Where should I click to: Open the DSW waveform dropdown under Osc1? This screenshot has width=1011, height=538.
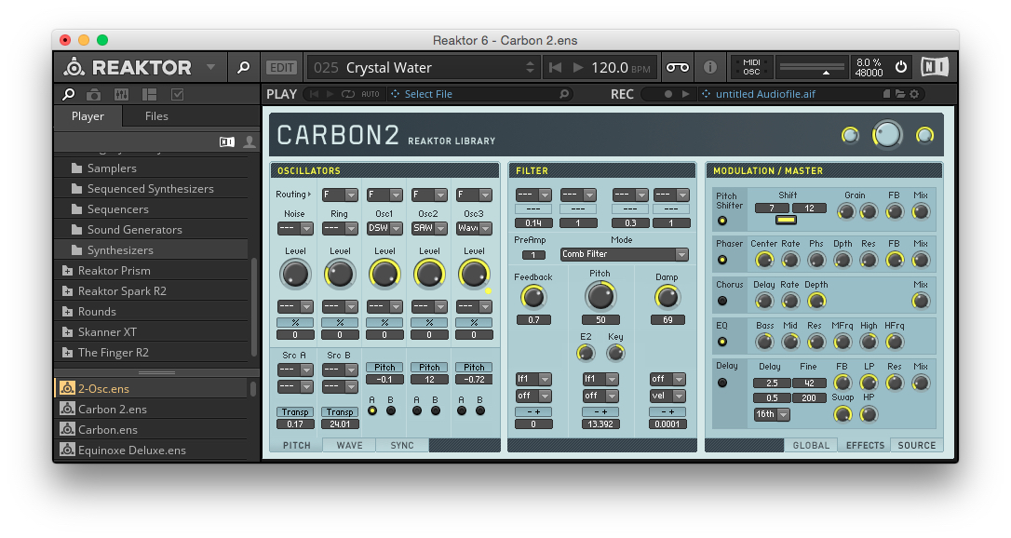(384, 228)
